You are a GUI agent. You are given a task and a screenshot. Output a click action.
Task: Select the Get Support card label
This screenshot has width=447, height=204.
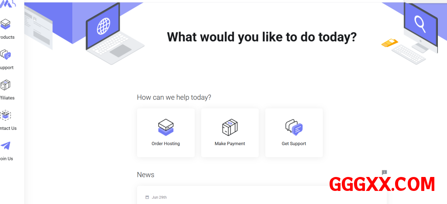[294, 143]
